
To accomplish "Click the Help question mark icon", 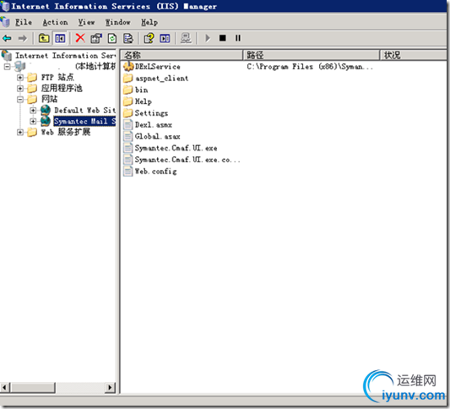I will [149, 38].
